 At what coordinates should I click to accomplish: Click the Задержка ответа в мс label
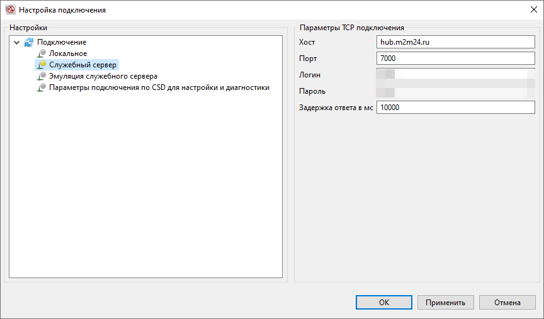tap(336, 108)
